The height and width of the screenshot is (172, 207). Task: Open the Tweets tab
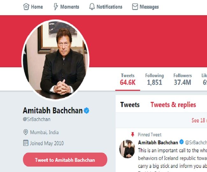point(130,105)
